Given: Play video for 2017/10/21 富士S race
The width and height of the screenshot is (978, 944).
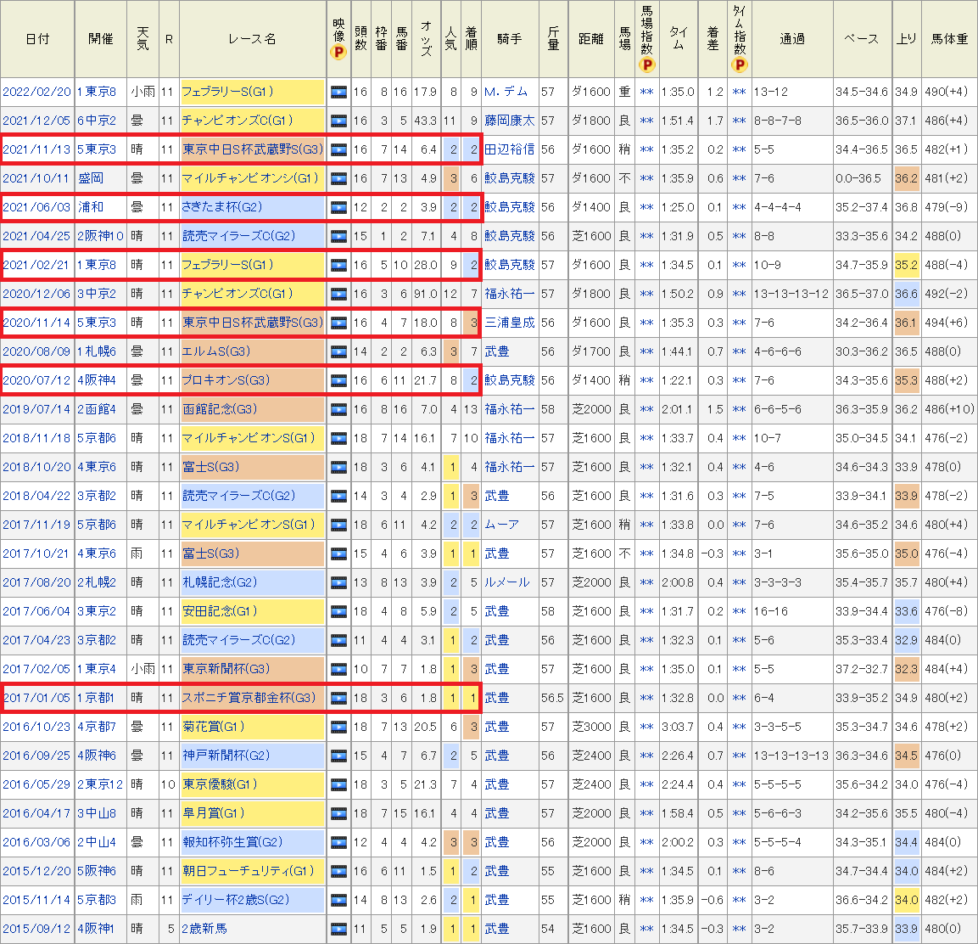Looking at the screenshot, I should click(x=338, y=553).
